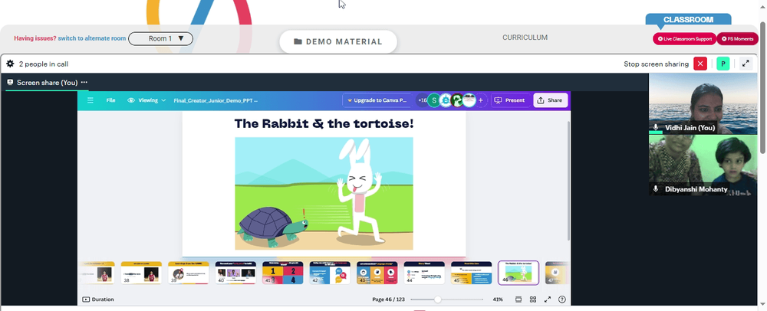Open the DEMO MATERIAL tab
Viewport: 767px width, 311px height.
pyautogui.click(x=338, y=42)
